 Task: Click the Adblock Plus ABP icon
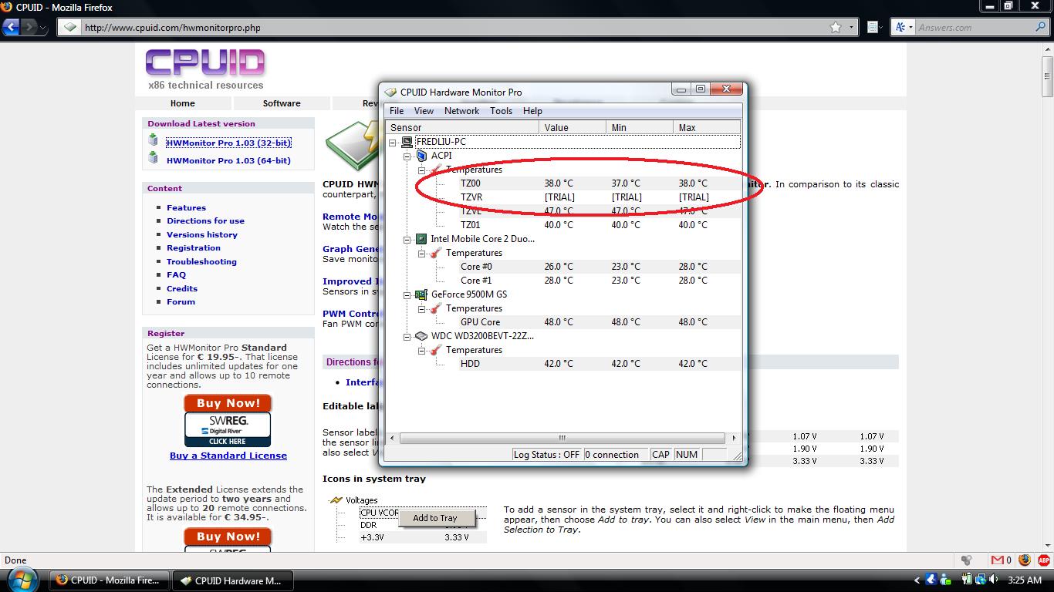1045,560
